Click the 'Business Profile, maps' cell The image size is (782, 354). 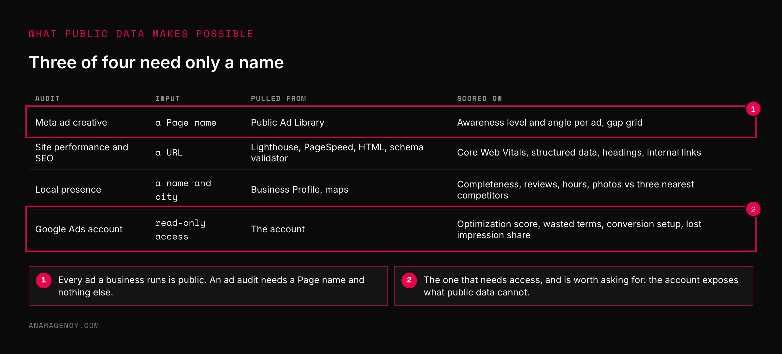tap(299, 189)
